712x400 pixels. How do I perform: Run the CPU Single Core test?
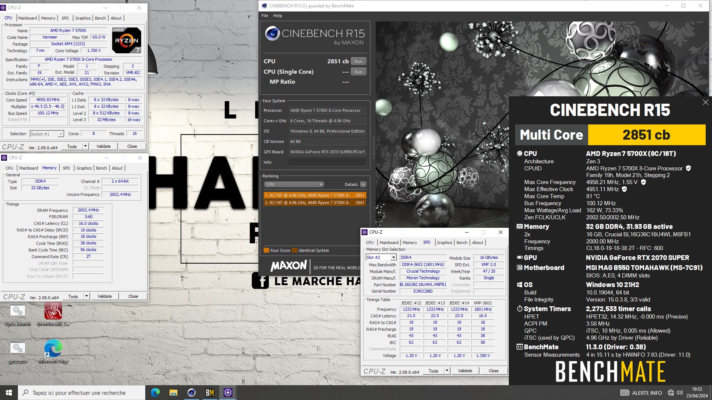click(x=358, y=72)
